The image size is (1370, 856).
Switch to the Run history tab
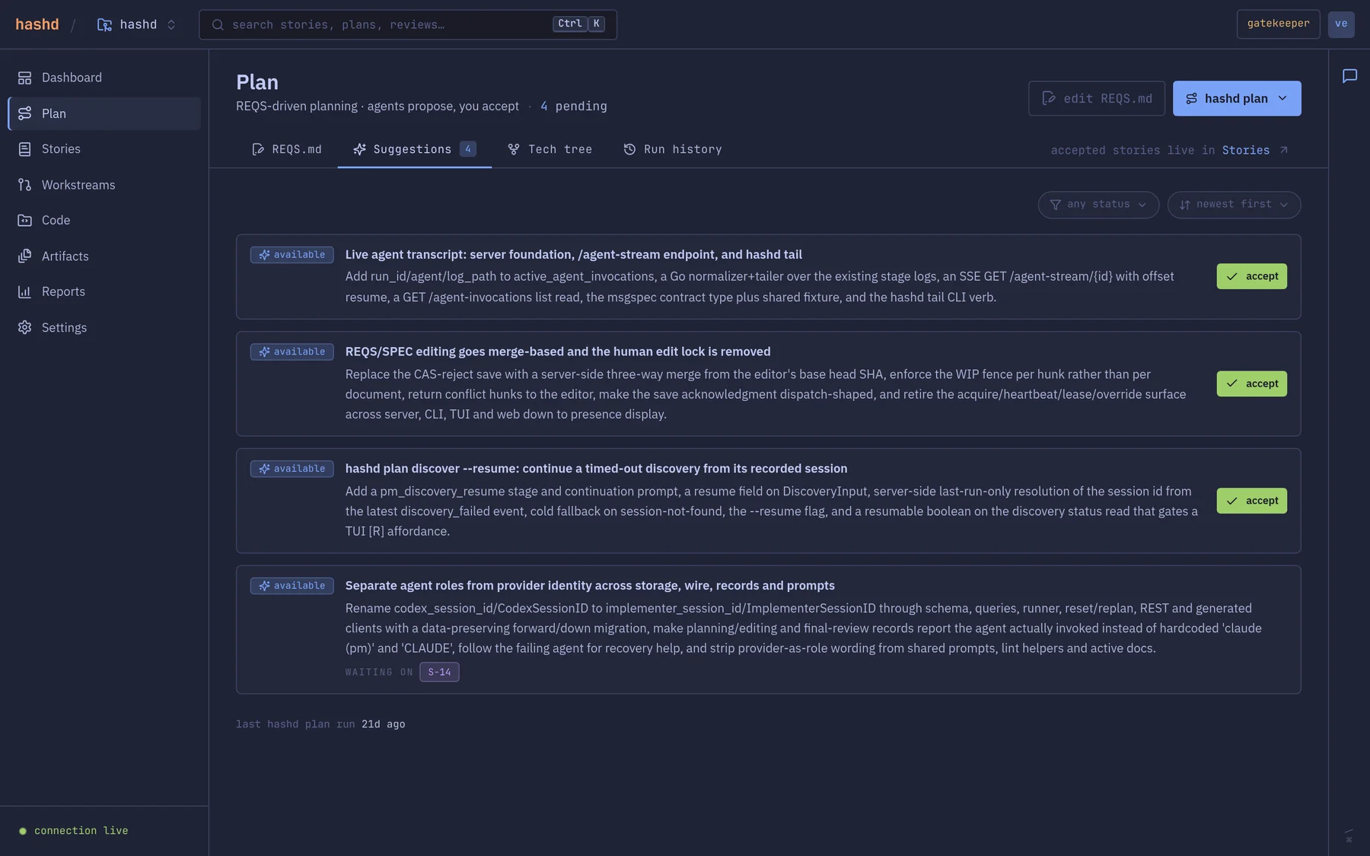point(673,150)
